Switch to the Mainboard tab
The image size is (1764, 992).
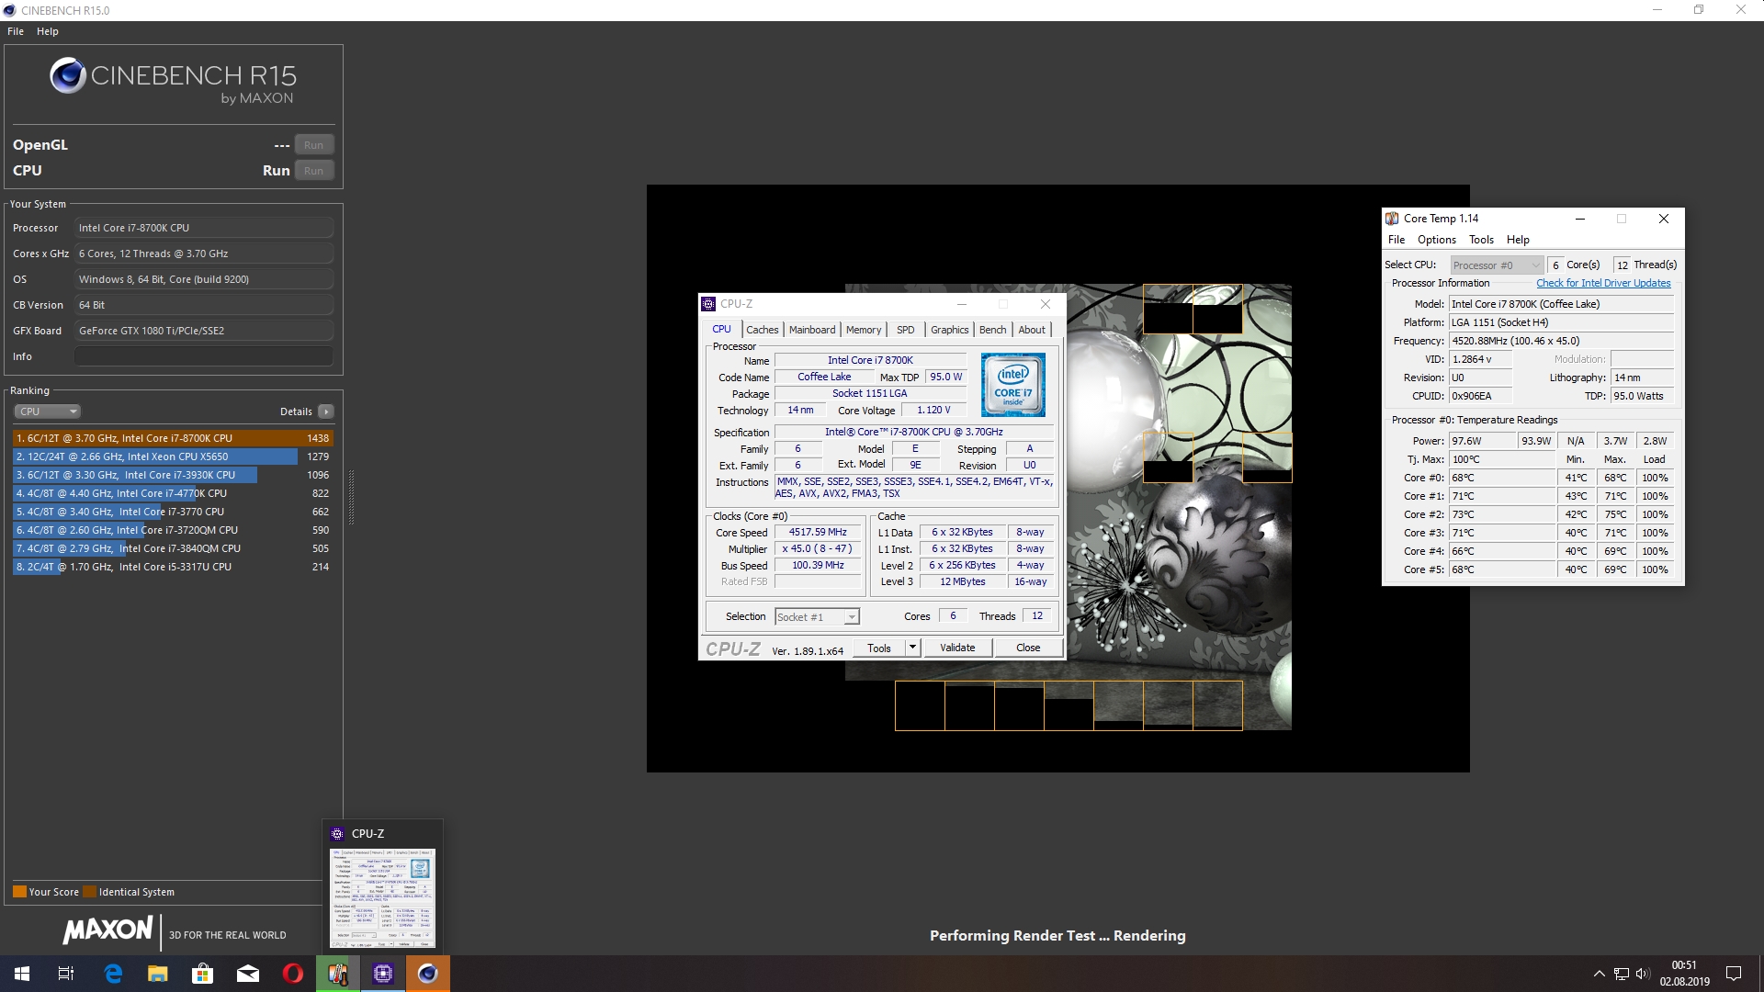click(812, 330)
